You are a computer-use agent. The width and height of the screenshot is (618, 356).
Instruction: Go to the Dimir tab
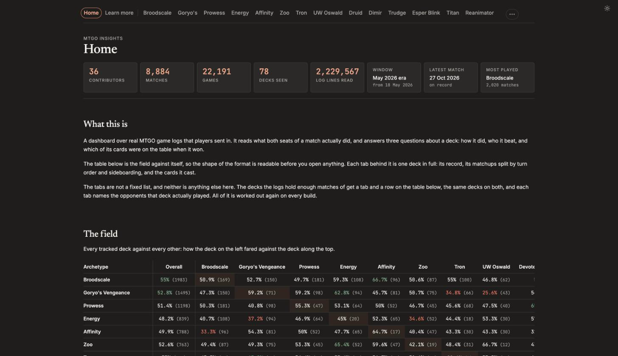tap(375, 13)
